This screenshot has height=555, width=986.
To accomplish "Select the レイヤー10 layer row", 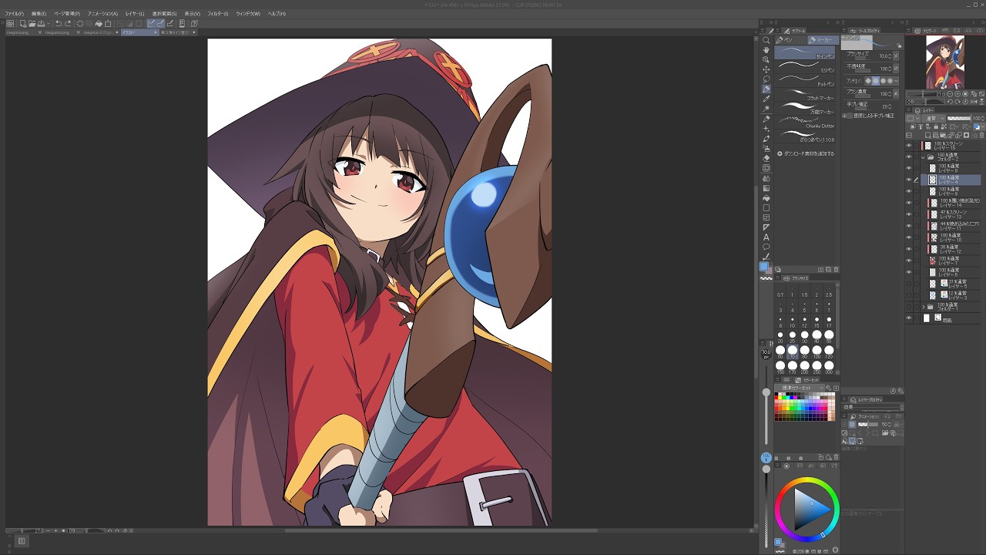I will click(952, 237).
